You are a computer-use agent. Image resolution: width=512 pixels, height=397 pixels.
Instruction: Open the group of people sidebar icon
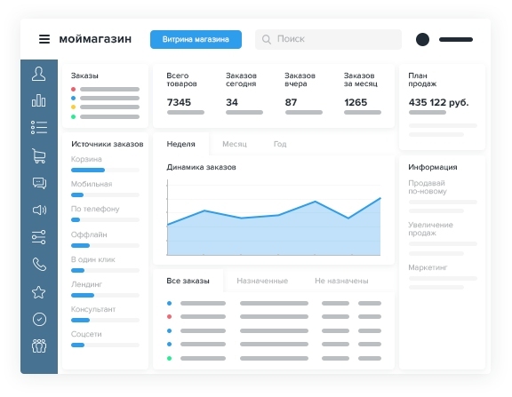click(x=39, y=345)
